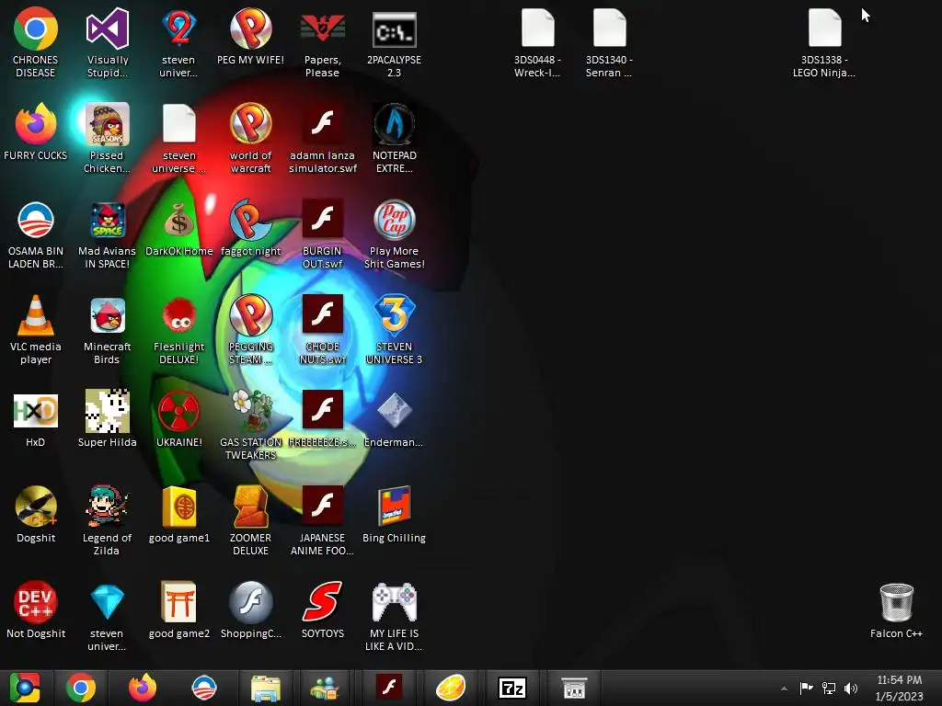Click the UKRAINE! radiation symbol icon

(x=179, y=419)
